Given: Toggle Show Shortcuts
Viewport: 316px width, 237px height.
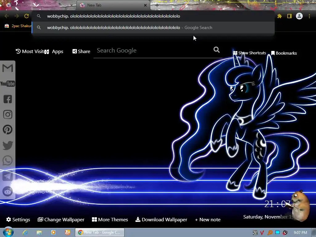Looking at the screenshot, I should pyautogui.click(x=249, y=53).
